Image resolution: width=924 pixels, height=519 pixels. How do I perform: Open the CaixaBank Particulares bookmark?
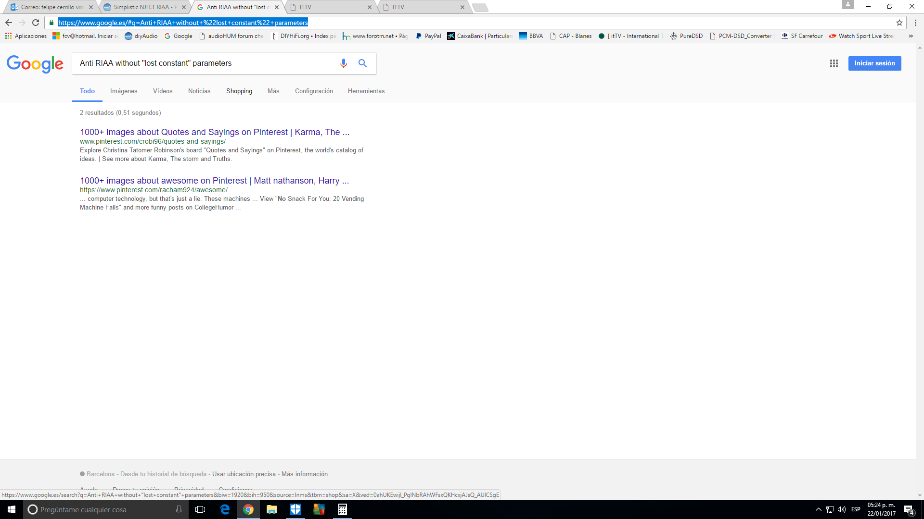point(480,36)
